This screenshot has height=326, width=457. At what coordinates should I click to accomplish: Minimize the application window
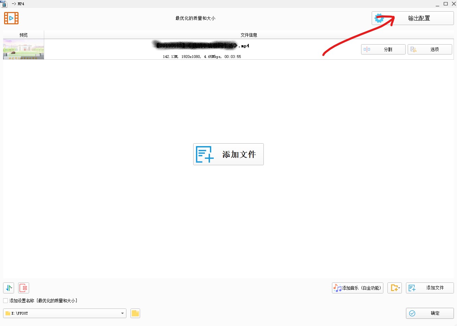pyautogui.click(x=437, y=4)
